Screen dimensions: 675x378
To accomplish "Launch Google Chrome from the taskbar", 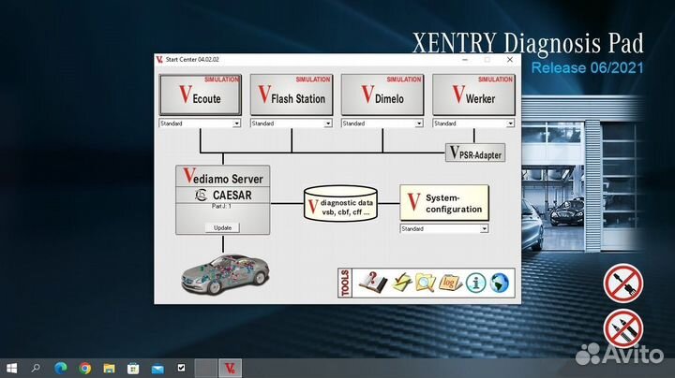I will pos(84,368).
